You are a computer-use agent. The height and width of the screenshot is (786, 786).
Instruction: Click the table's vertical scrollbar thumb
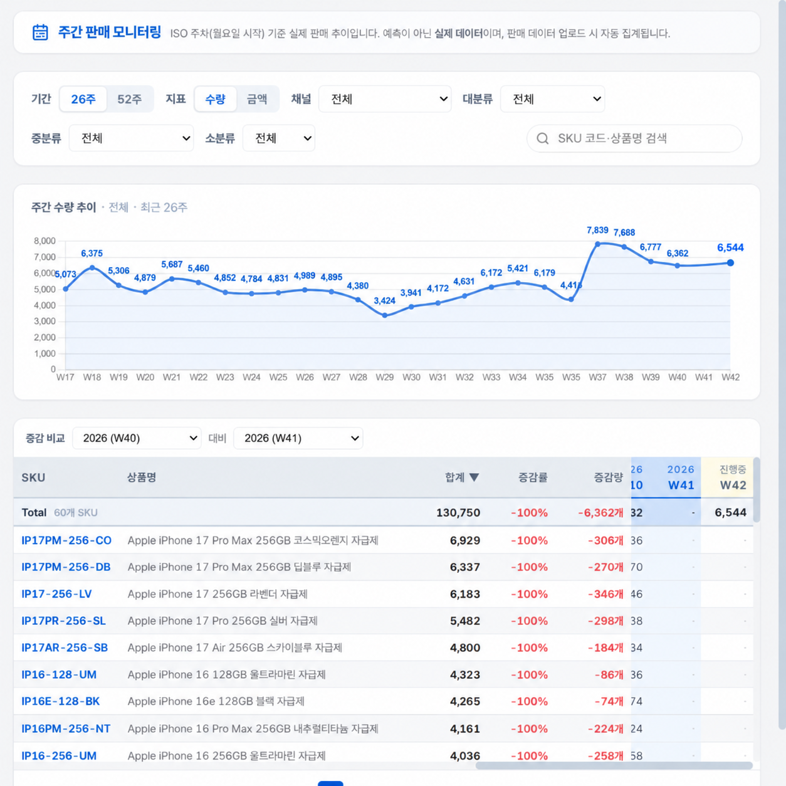757,490
